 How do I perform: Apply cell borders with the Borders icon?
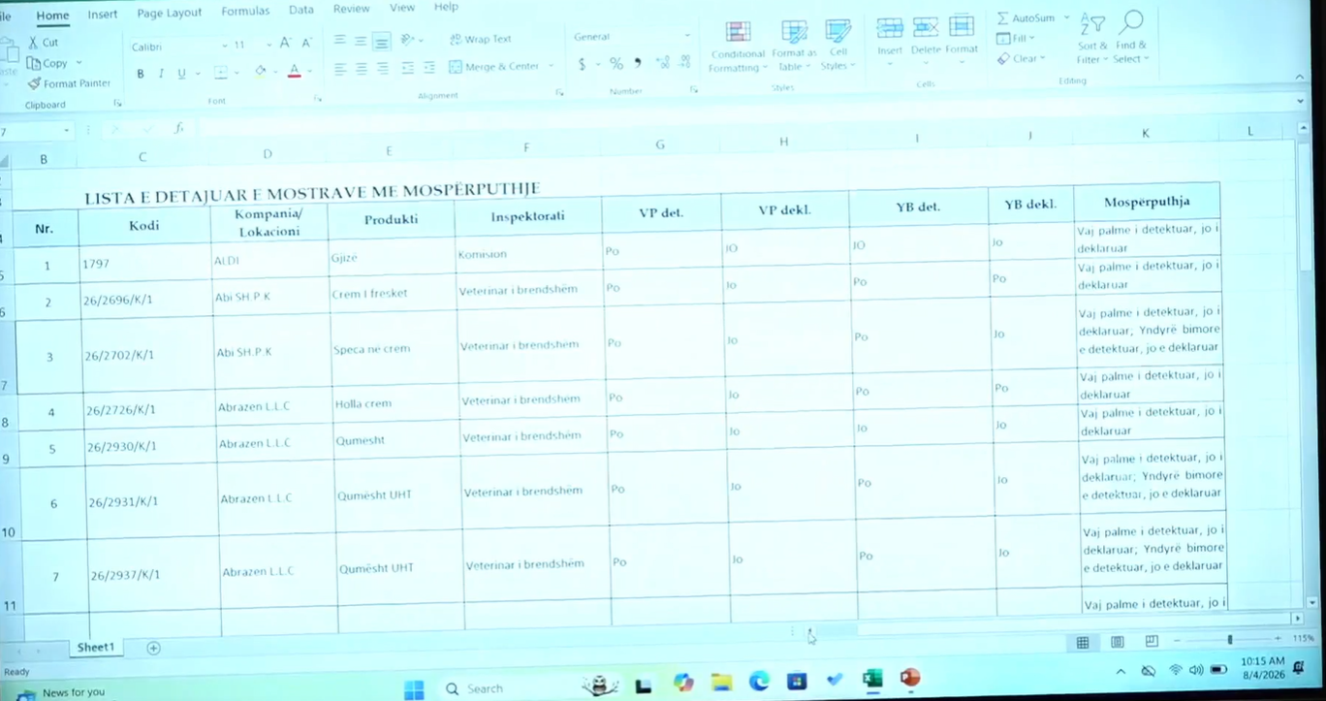click(x=221, y=73)
